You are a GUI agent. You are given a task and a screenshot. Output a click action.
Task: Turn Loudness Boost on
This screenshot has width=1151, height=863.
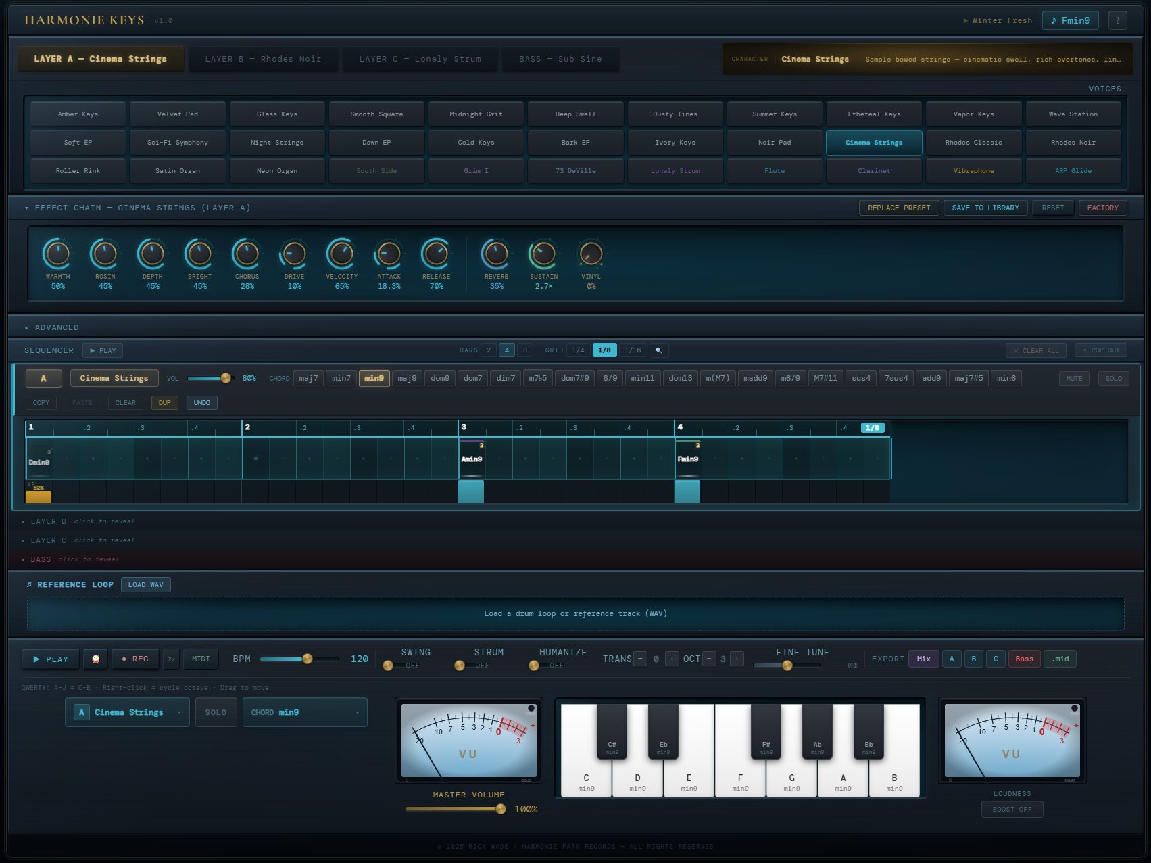pyautogui.click(x=1012, y=809)
